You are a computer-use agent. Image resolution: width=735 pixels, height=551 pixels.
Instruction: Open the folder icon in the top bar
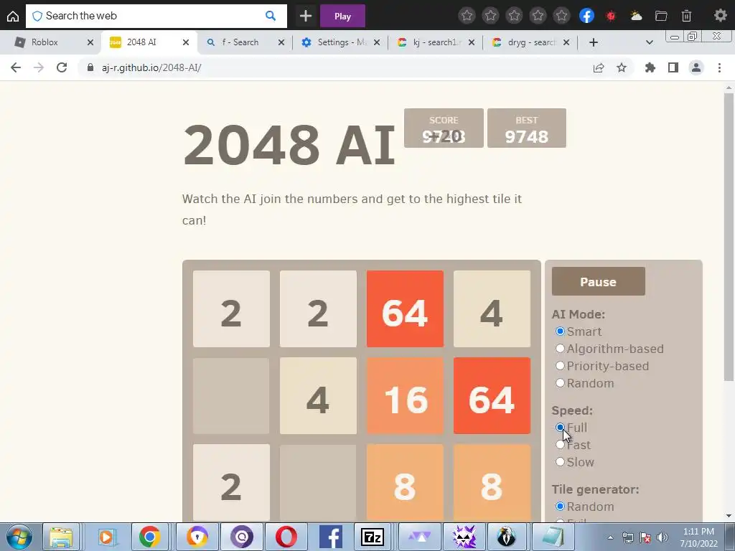(661, 16)
